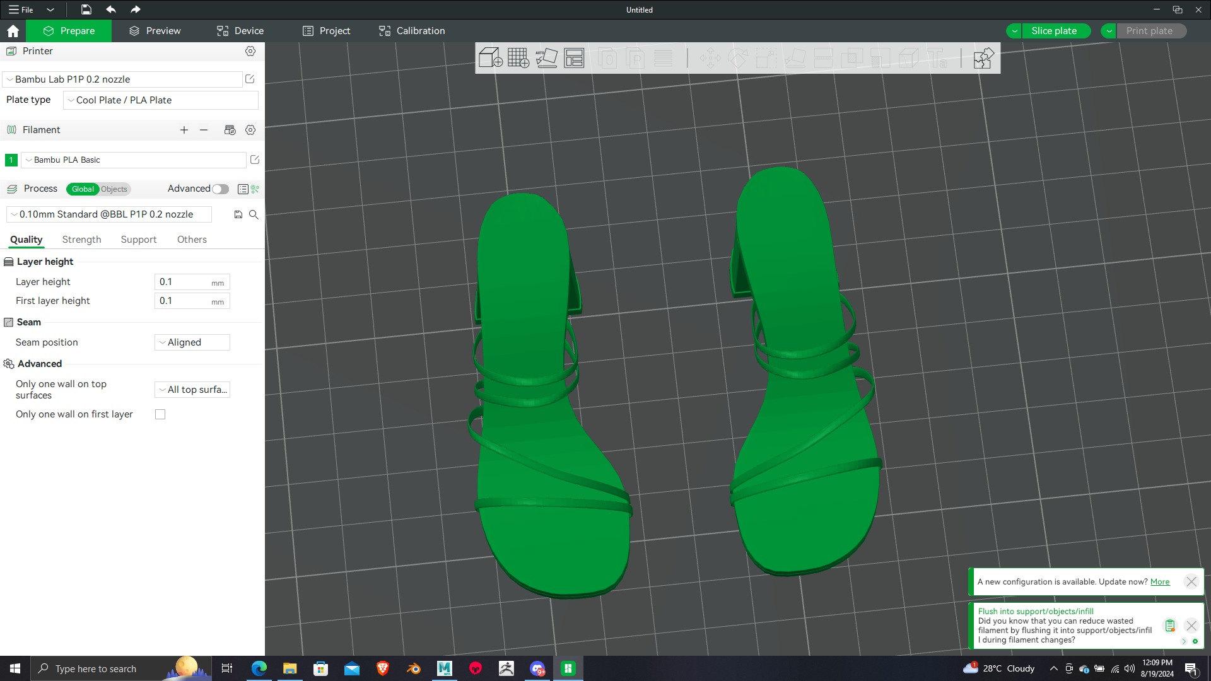Click the More link in update notification

point(1160,582)
